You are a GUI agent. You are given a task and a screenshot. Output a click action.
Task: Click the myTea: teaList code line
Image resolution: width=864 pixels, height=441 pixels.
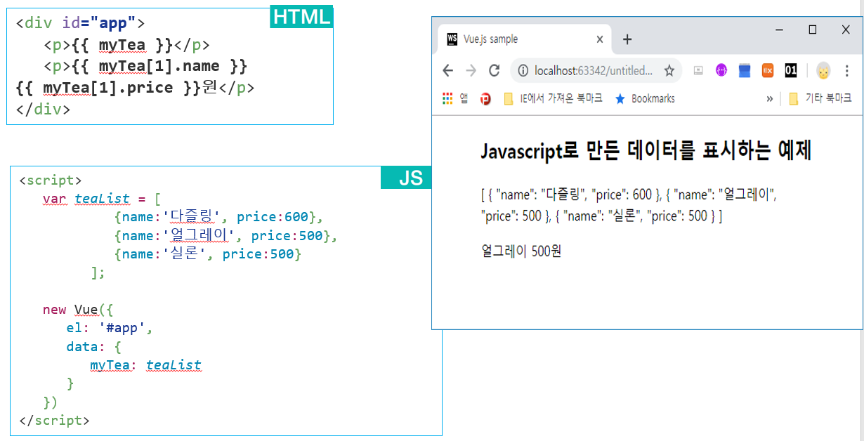pos(145,365)
